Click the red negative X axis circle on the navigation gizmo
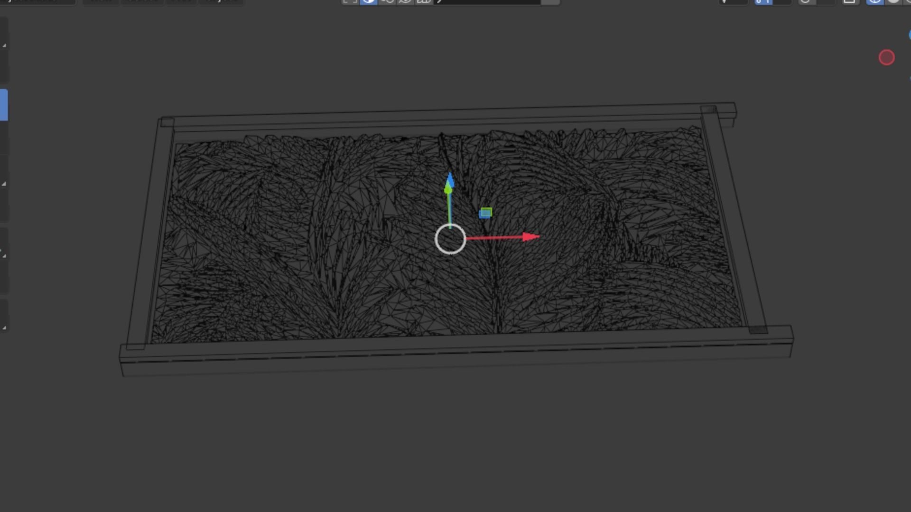Screen dimensions: 911x512 (886, 57)
